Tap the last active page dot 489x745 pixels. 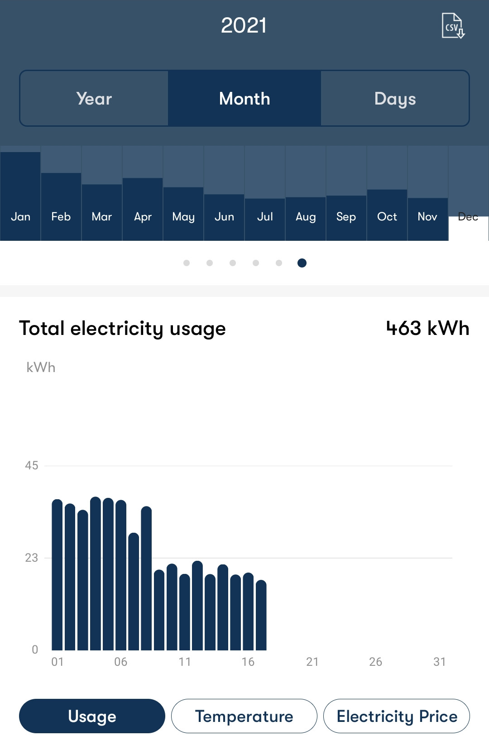(302, 263)
